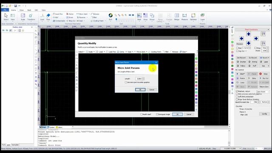Step to the previous sort item with back arrows
Viewport: 272px width, 153px height.
click(130, 15)
